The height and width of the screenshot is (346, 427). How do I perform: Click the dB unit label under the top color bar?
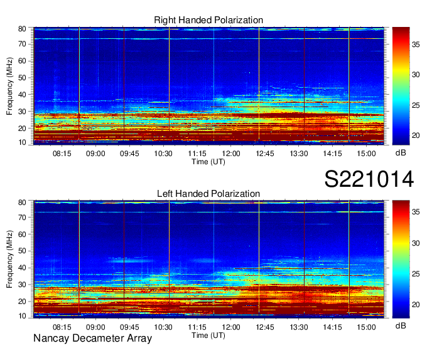[401, 153]
